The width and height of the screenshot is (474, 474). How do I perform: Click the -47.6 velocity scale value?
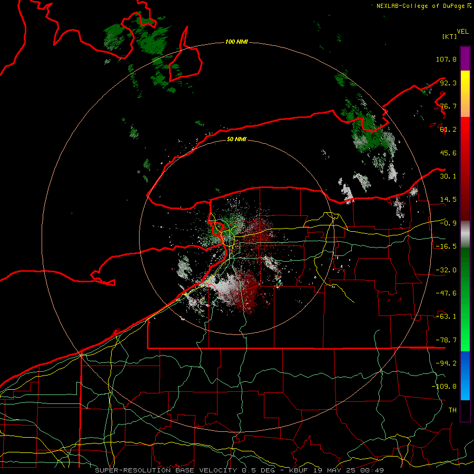click(x=446, y=293)
